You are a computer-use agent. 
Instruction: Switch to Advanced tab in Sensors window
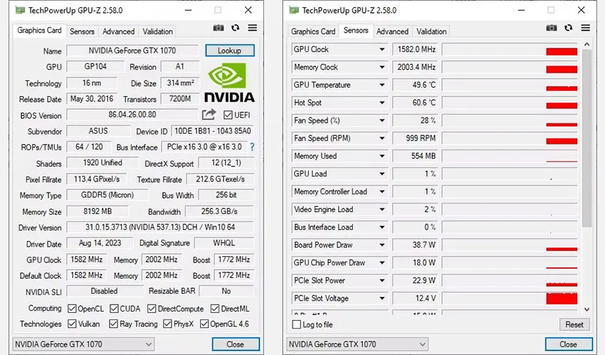point(392,31)
